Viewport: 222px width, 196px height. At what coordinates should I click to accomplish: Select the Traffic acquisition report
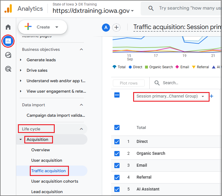pos(48,171)
